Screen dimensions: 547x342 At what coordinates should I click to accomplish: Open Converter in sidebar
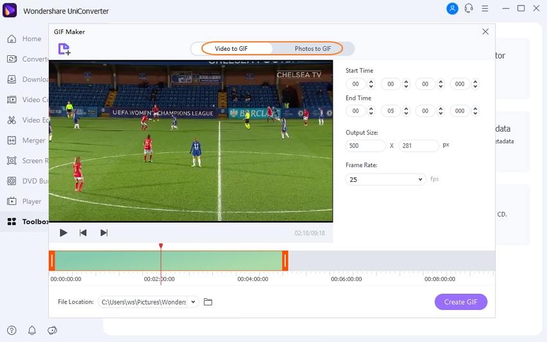(x=27, y=59)
